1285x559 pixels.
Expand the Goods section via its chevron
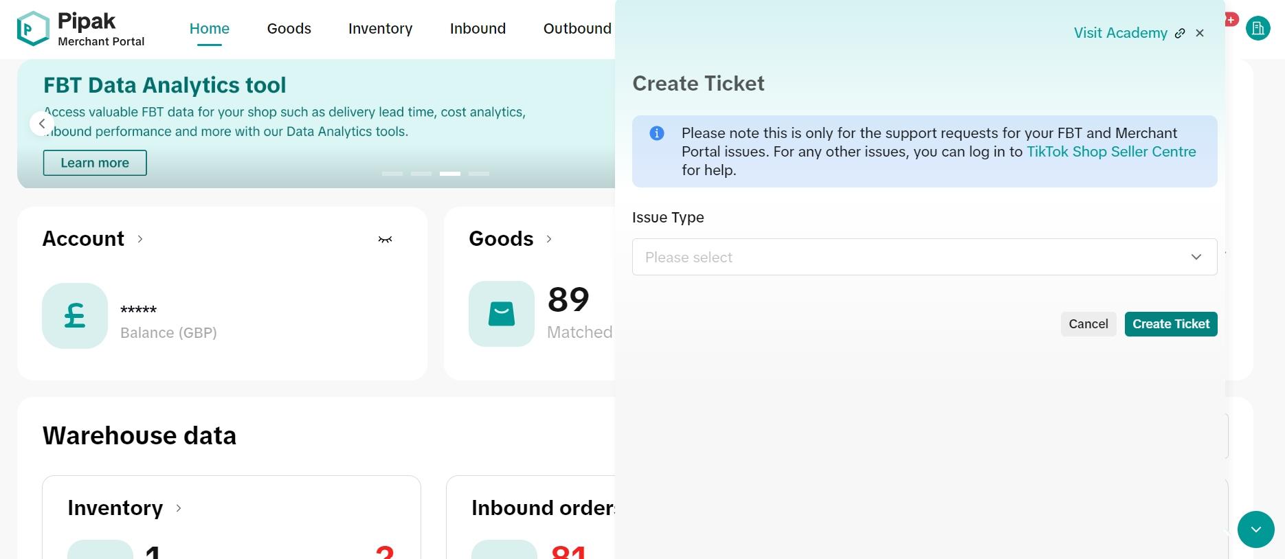pos(549,240)
